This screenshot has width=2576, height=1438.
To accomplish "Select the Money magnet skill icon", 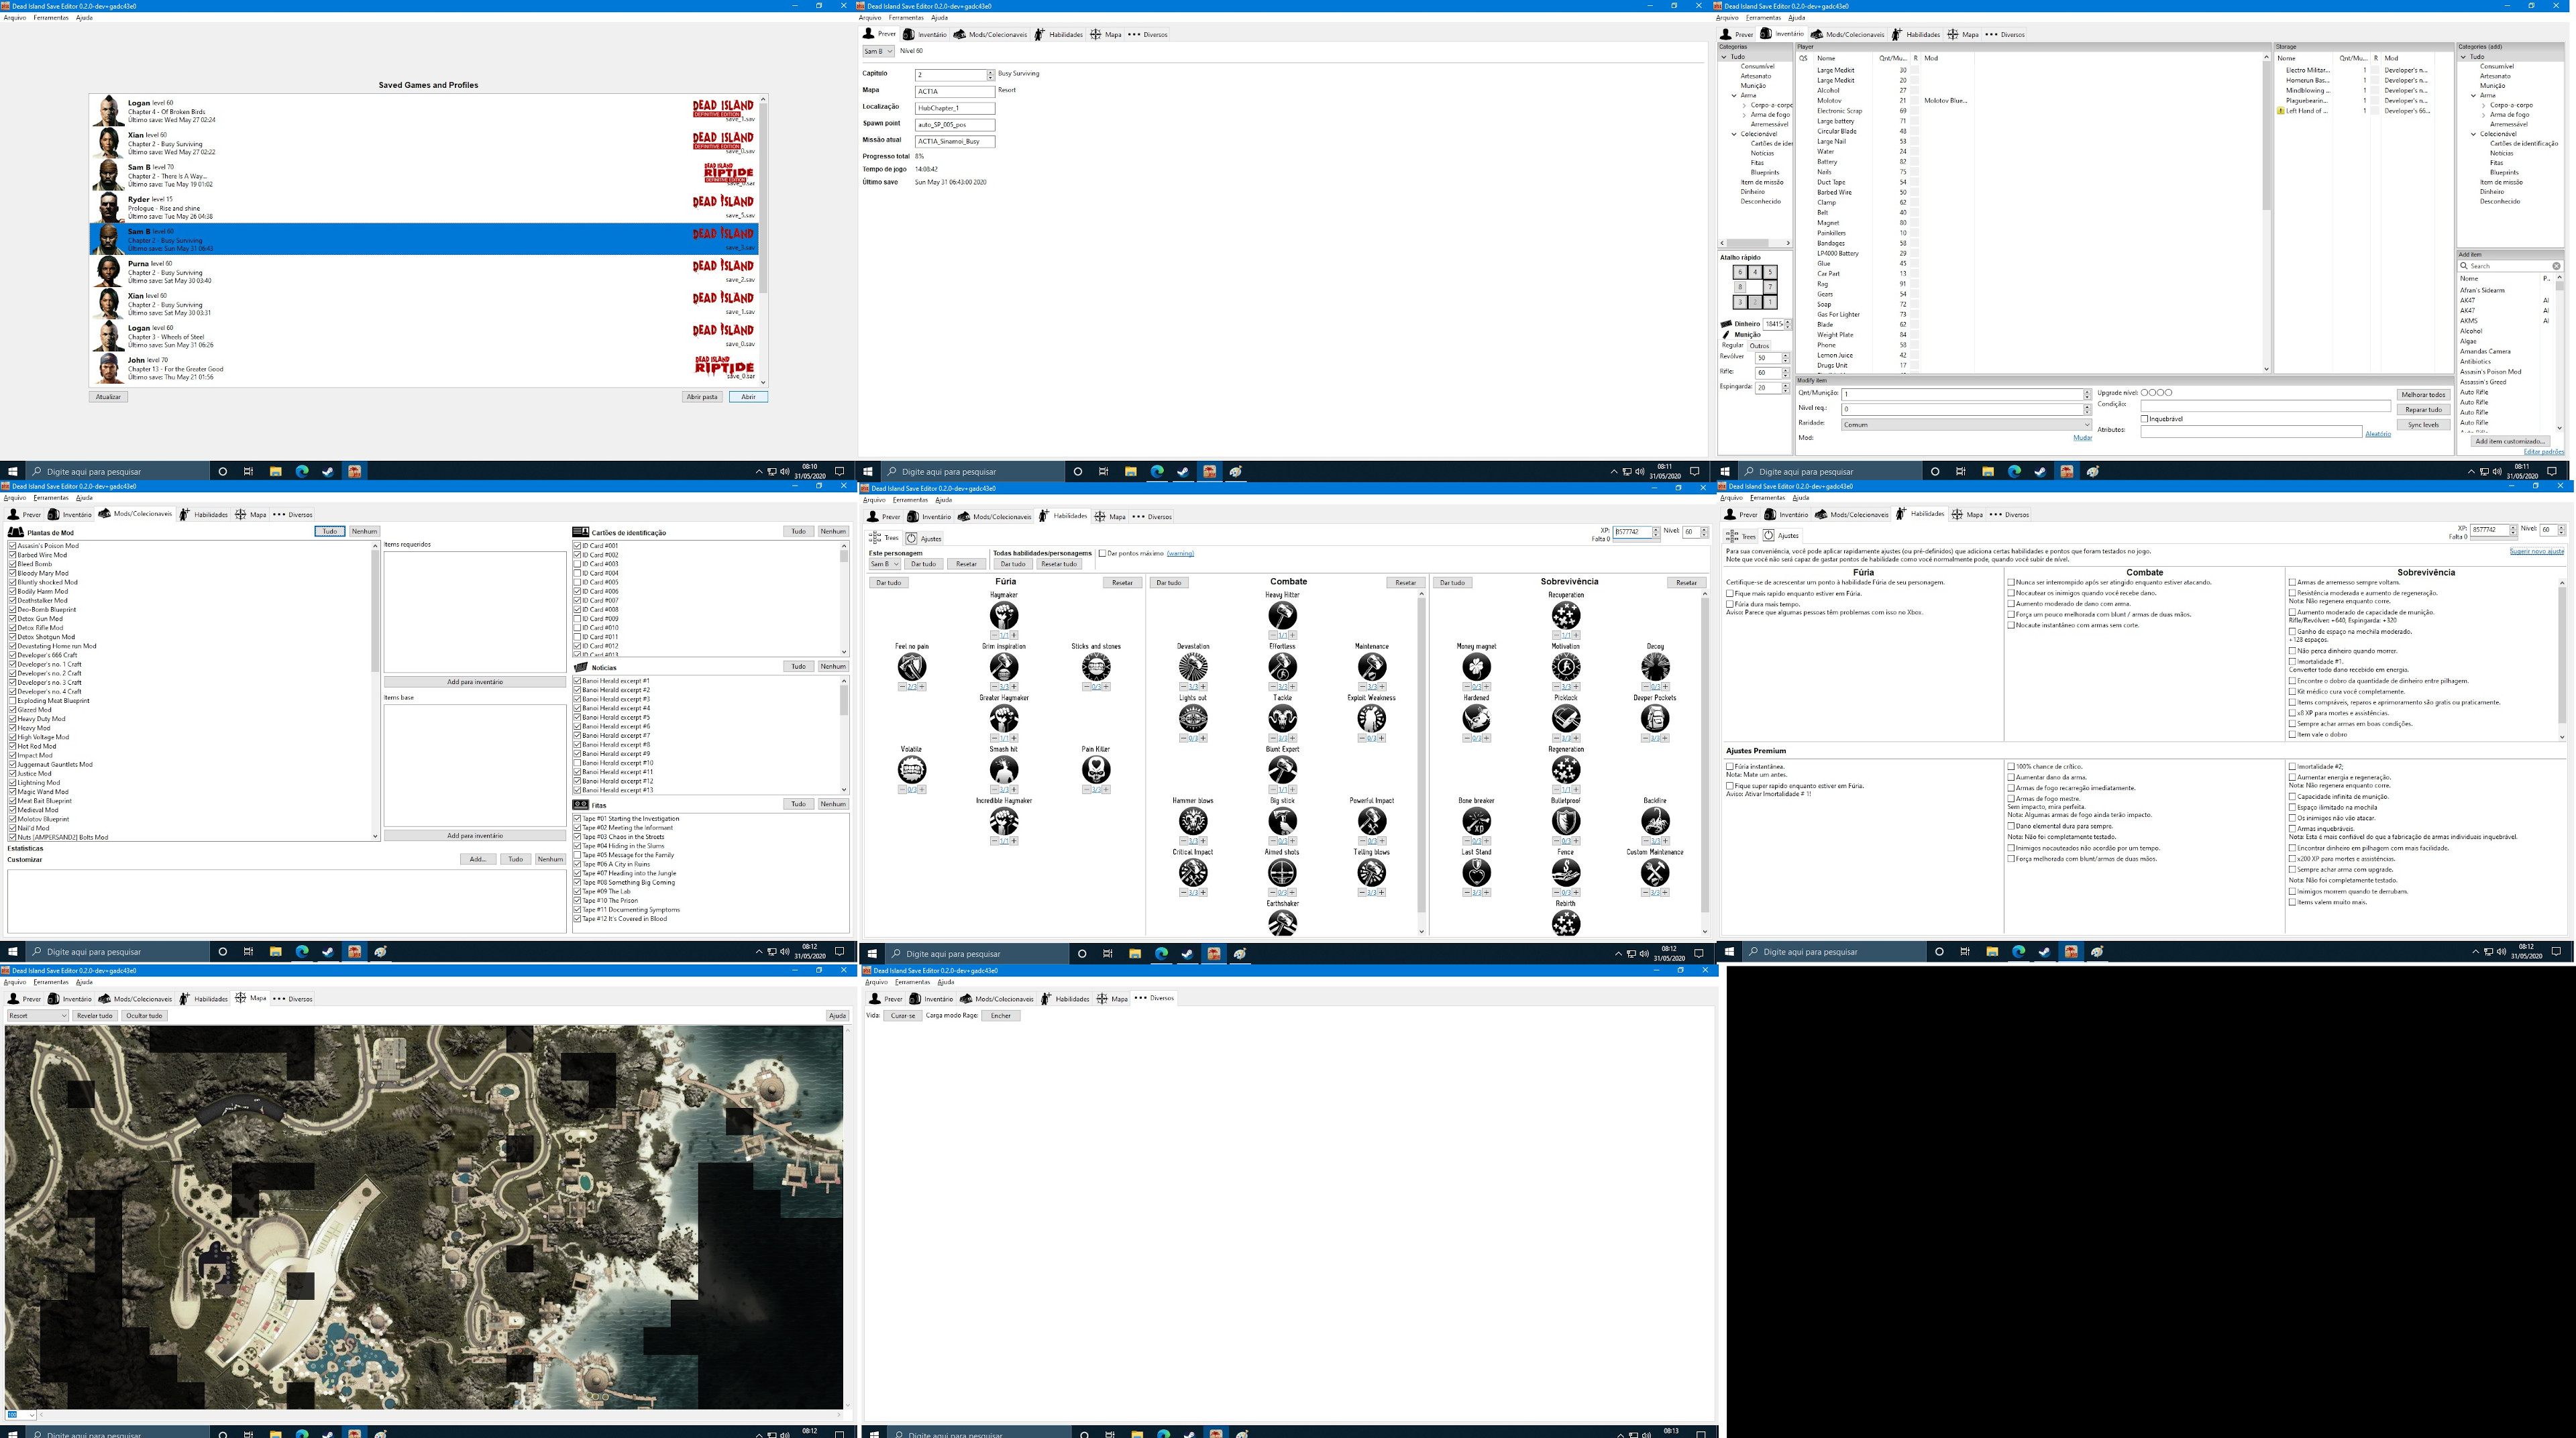I will 1476,667.
